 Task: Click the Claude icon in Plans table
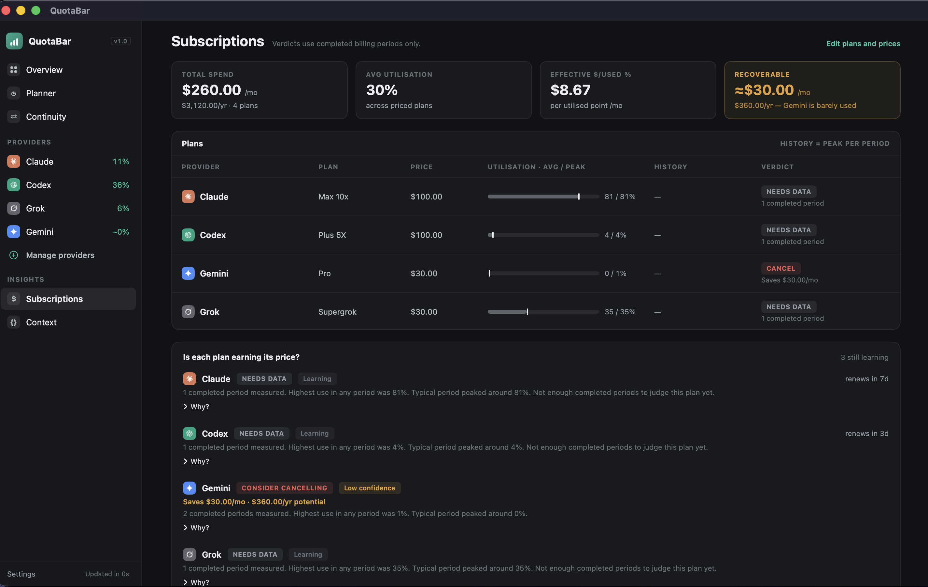click(188, 197)
